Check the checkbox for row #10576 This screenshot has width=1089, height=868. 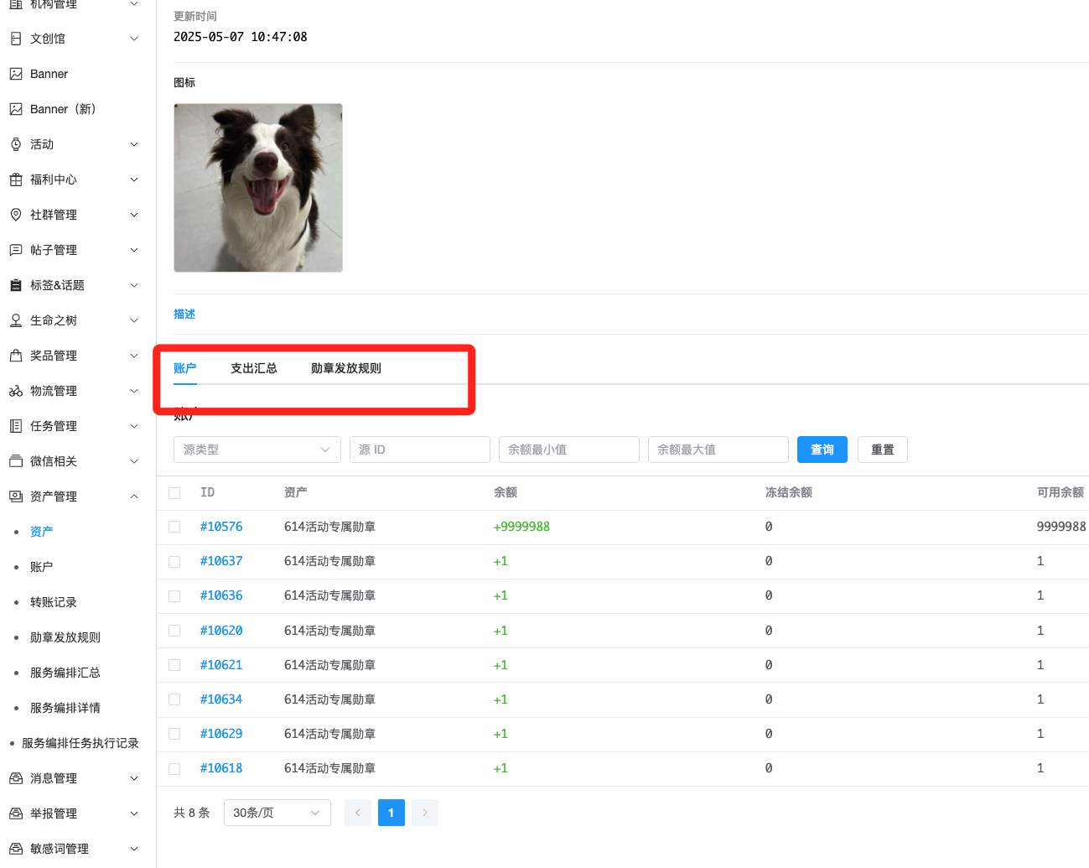click(x=174, y=527)
